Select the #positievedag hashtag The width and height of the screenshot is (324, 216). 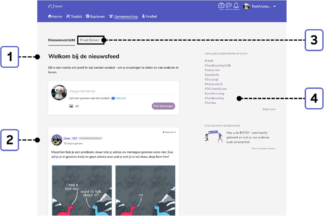click(x=214, y=94)
